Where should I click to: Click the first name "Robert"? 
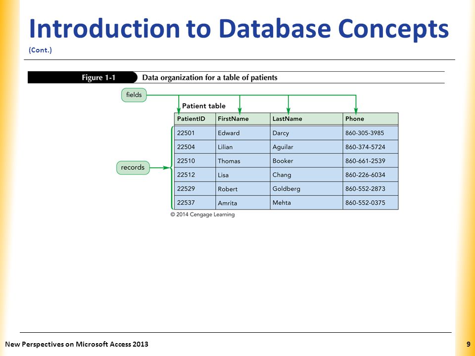click(x=228, y=189)
